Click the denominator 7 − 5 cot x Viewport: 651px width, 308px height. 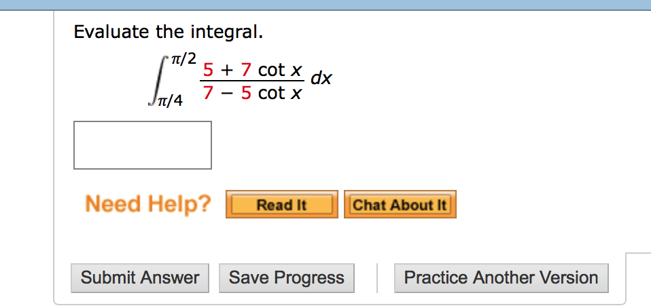pos(251,93)
